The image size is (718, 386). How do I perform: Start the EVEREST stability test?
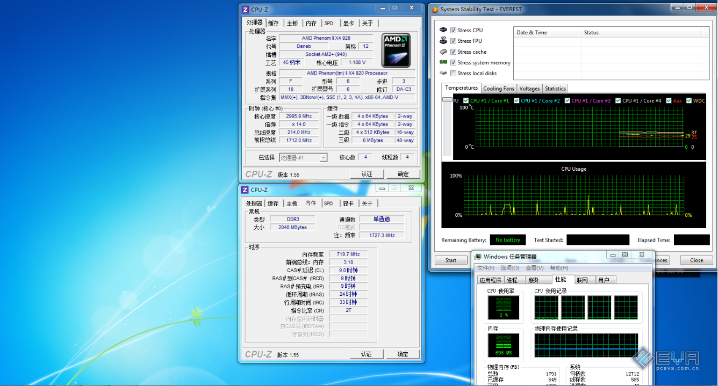click(451, 260)
